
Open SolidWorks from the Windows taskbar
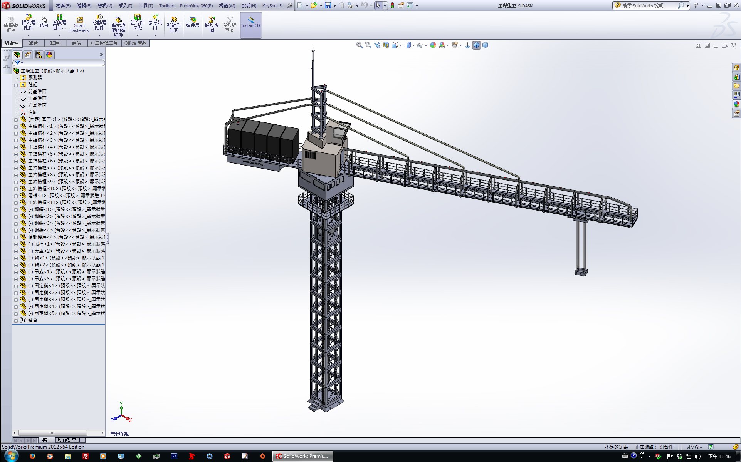click(x=302, y=456)
